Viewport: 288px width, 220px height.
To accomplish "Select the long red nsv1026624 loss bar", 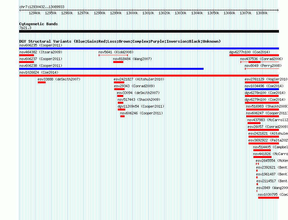I will pos(149,76).
